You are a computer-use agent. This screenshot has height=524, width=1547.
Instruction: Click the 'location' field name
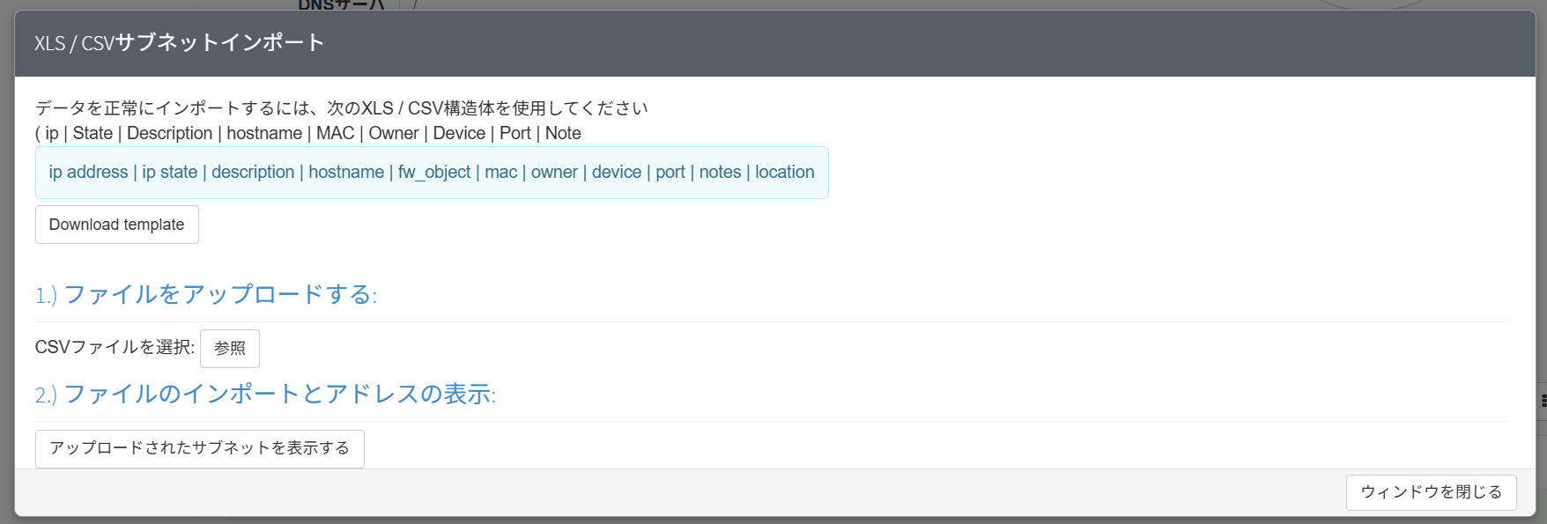[785, 173]
